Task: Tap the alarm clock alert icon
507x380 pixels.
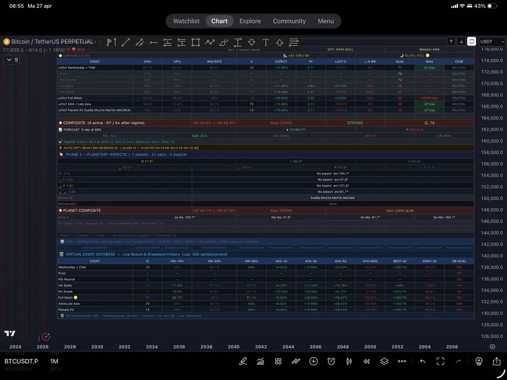Action: 331,361
